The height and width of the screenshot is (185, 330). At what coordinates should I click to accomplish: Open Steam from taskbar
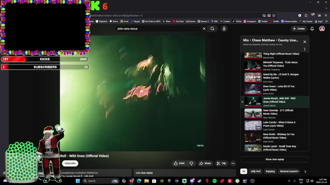[200, 181]
